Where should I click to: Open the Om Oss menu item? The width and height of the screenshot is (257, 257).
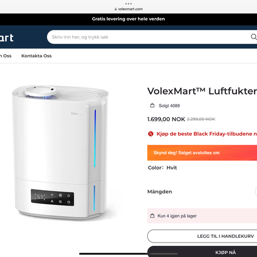coord(6,56)
